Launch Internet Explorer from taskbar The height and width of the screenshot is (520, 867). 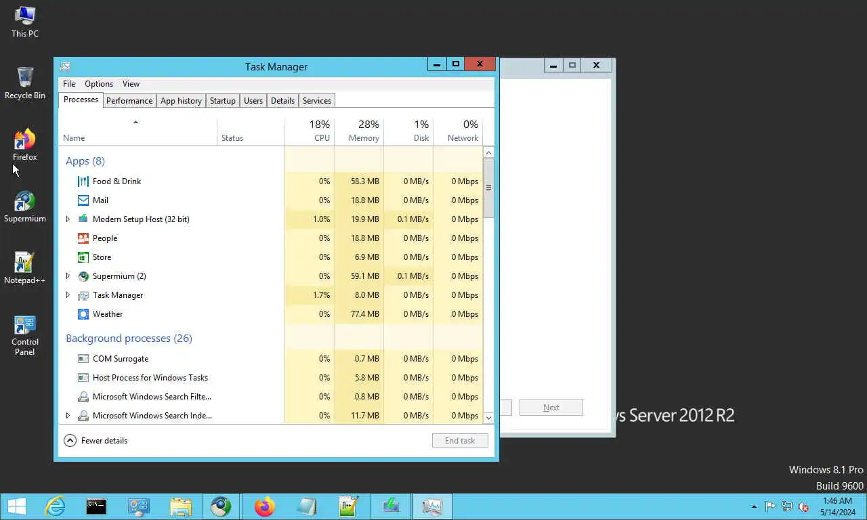[55, 506]
